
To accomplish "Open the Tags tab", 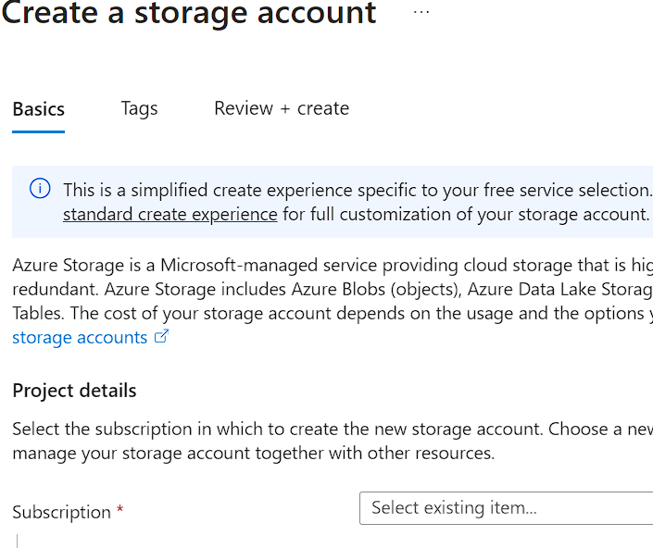I will click(139, 108).
